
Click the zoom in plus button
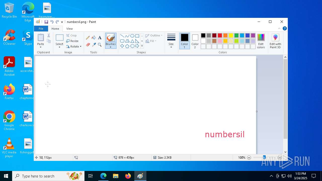pyautogui.click(x=279, y=158)
